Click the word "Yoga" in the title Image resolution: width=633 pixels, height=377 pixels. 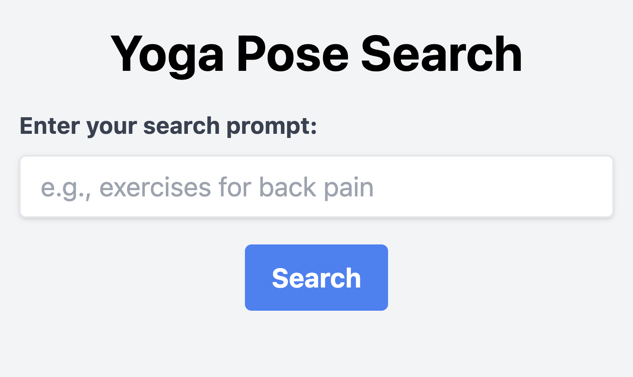point(167,54)
